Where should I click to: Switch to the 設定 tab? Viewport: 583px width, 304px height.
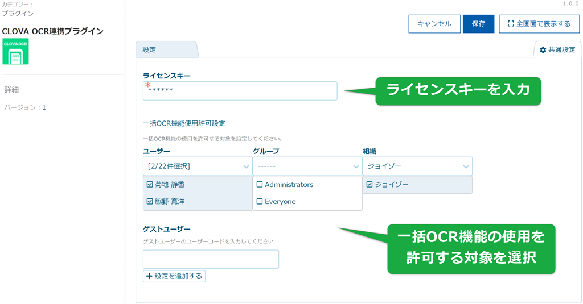(x=166, y=49)
